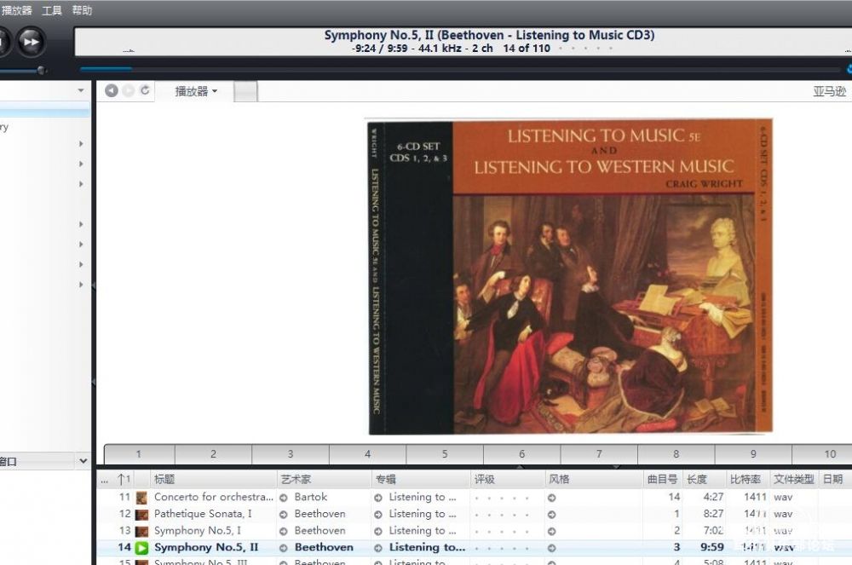Viewport: 852px width, 565px height.
Task: Click the album cover art image
Action: pyautogui.click(x=569, y=276)
